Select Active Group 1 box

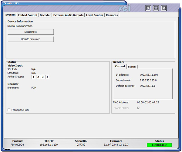(33, 77)
